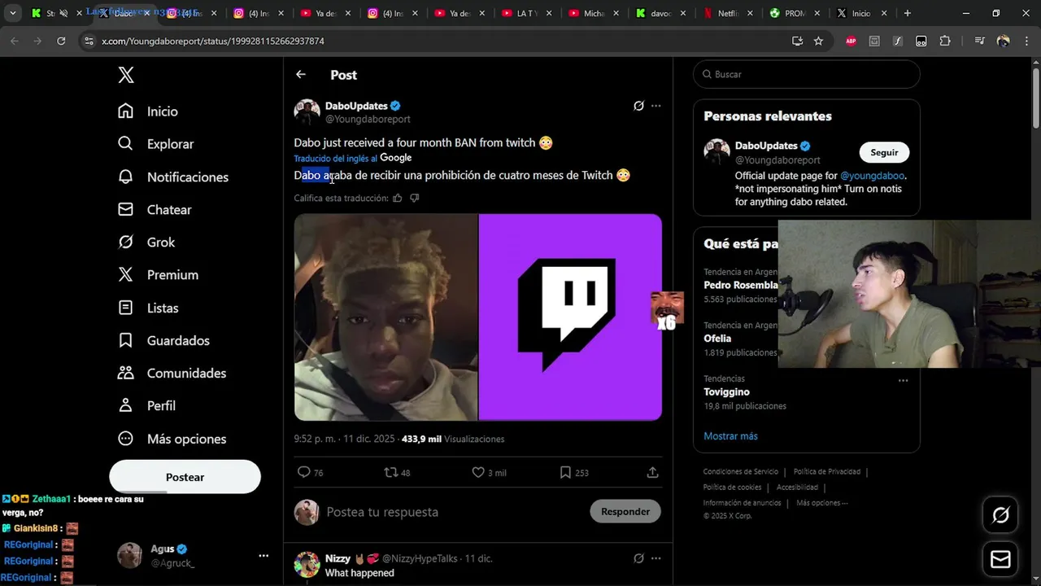Open the Pedro Rosemblat trend
The image size is (1041, 586).
[741, 286]
